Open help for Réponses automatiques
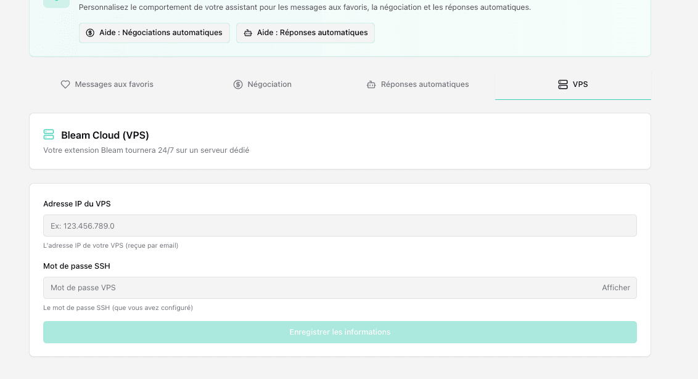 [305, 33]
